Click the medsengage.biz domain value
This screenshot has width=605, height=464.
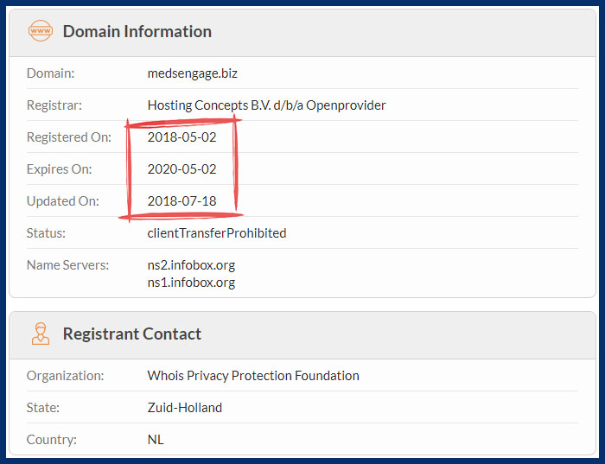(192, 73)
